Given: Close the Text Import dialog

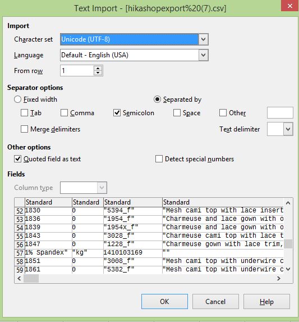Looking at the screenshot, I should 290,6.
